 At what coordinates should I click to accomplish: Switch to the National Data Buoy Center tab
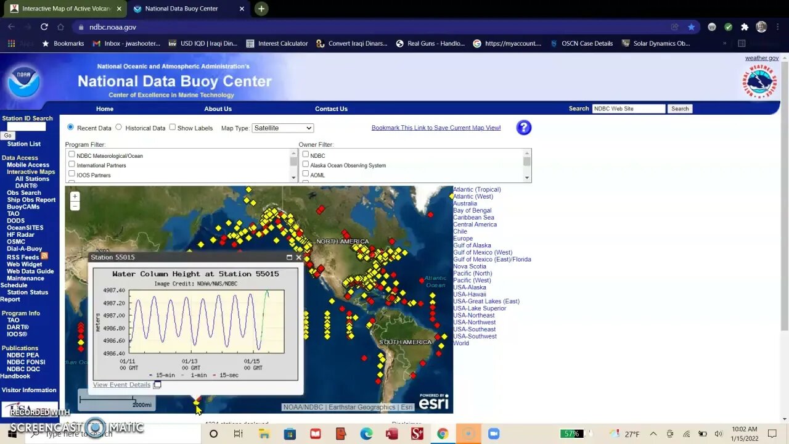[x=189, y=9]
